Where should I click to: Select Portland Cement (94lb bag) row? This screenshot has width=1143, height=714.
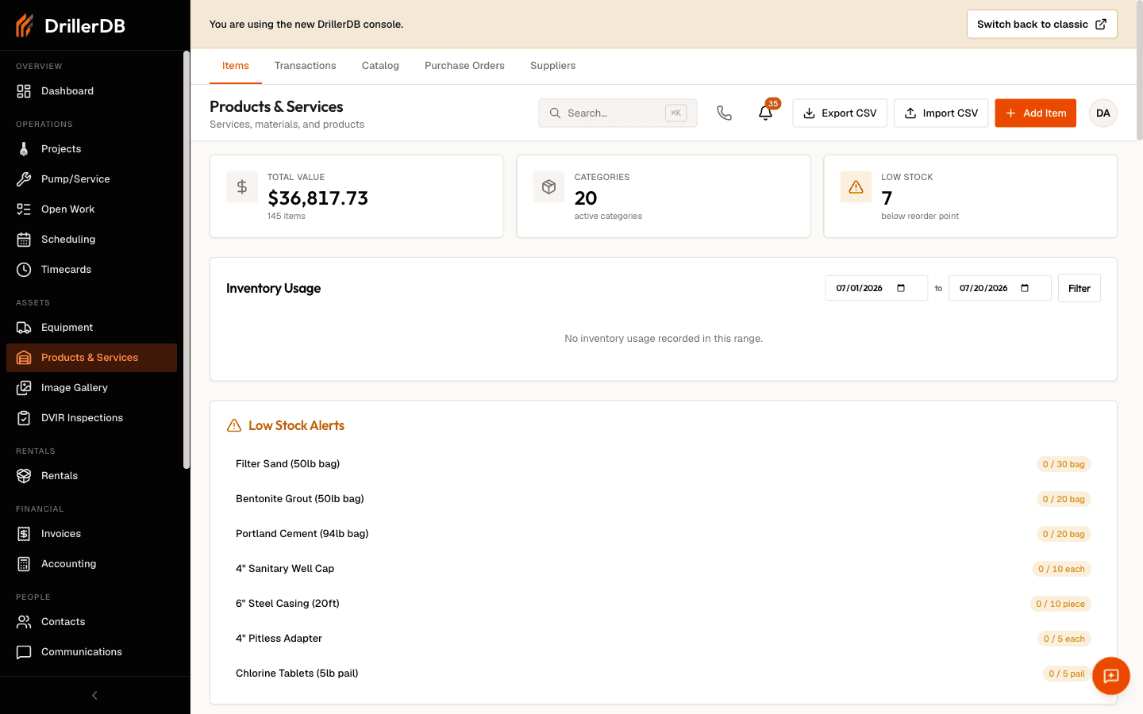[664, 534]
